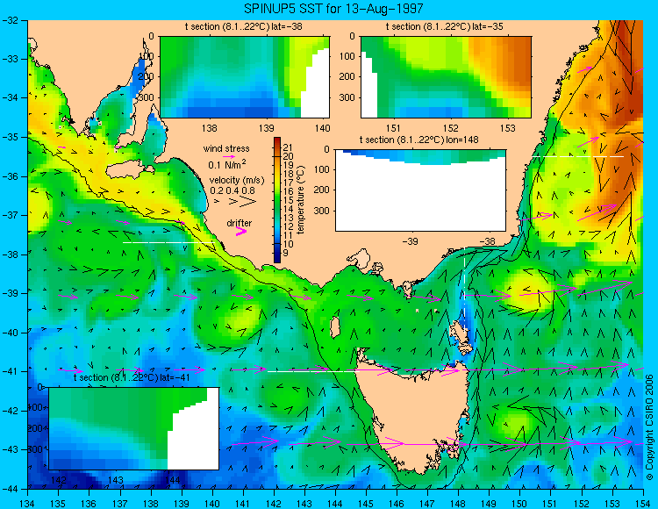The height and width of the screenshot is (509, 658).
Task: Pick the 21 degree label on color bar
Action: pyautogui.click(x=288, y=147)
